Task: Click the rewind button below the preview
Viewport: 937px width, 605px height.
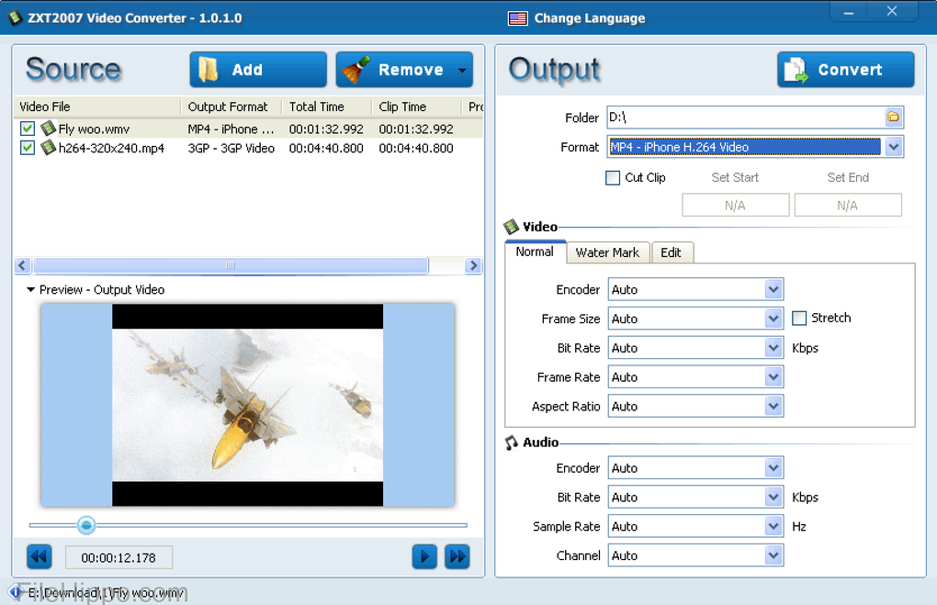Action: [39, 556]
